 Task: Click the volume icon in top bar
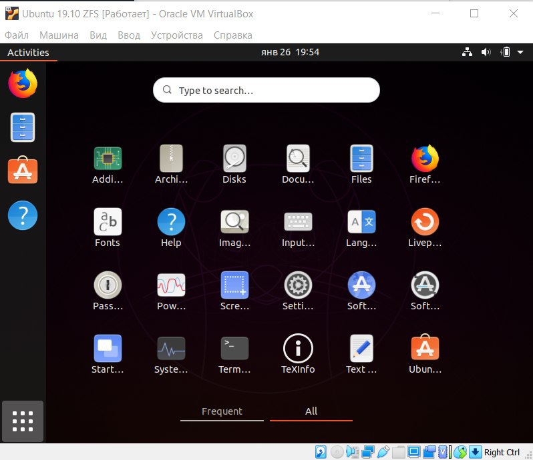[486, 52]
